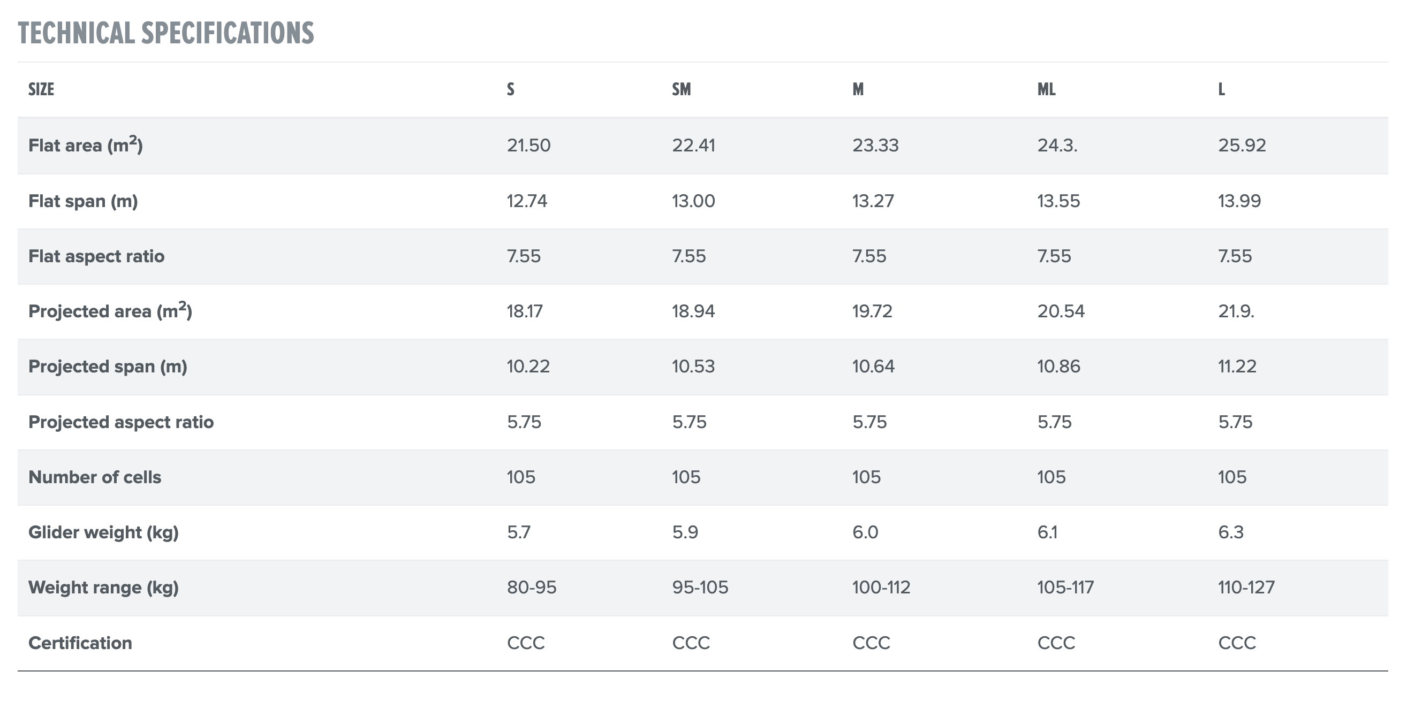Screen dimensions: 1422x717
Task: Select the SM size column header
Action: [681, 89]
